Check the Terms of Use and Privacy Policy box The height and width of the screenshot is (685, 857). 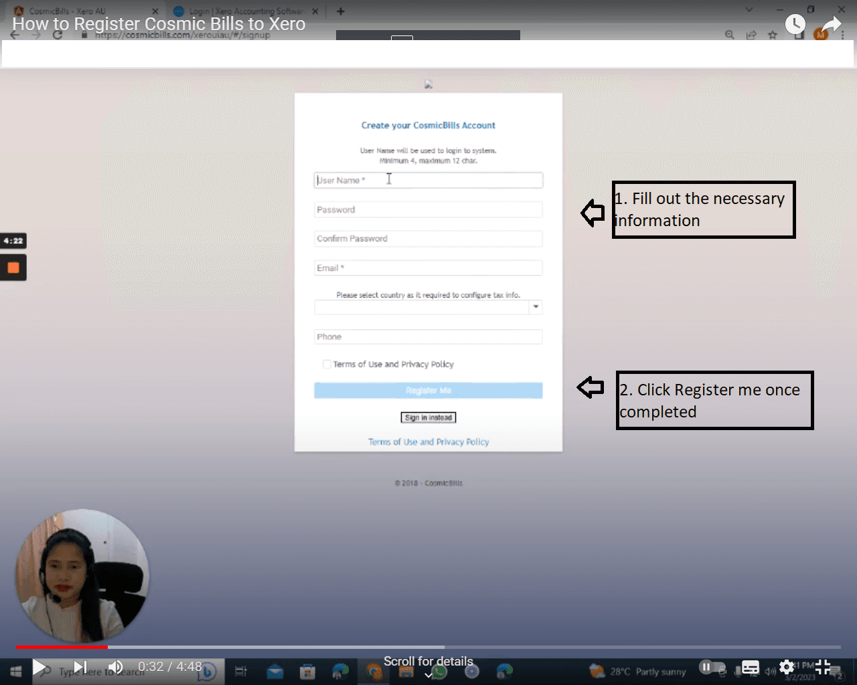327,365
